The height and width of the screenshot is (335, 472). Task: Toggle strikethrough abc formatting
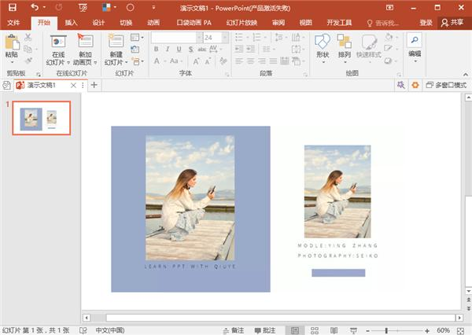201,49
